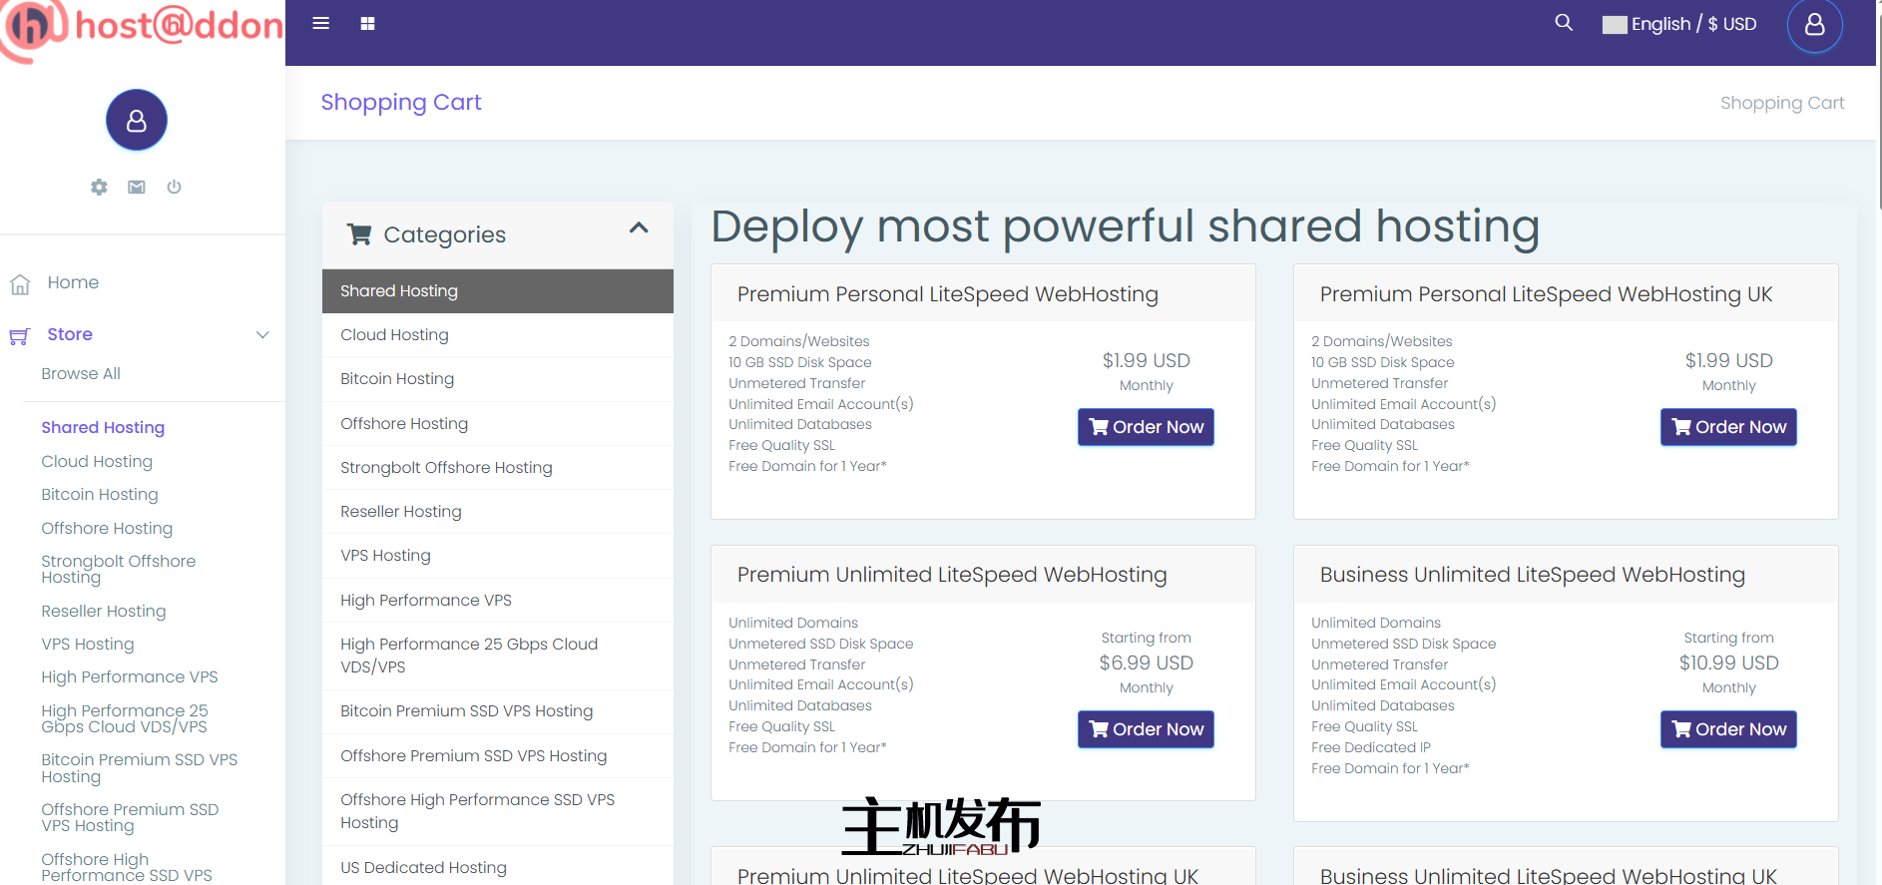Click the sidebar user avatar circle

(137, 120)
